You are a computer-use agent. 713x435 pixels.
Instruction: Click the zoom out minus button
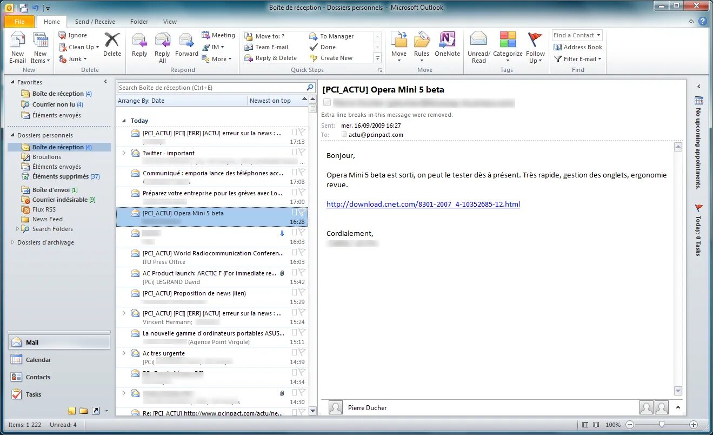[x=629, y=425]
